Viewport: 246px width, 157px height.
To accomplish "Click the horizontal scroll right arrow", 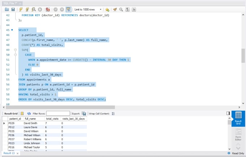I will click(x=239, y=107).
